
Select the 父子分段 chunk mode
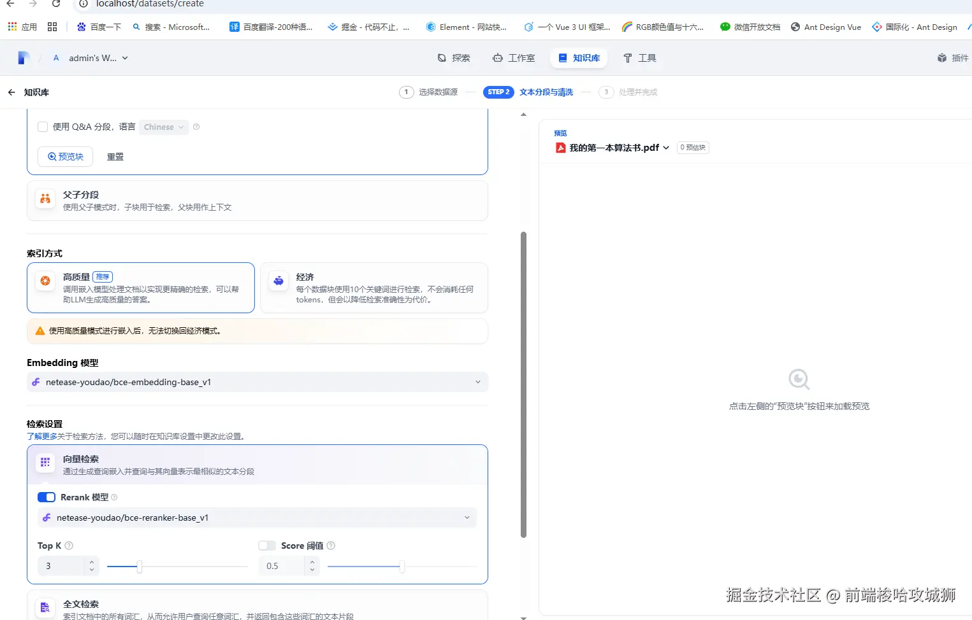click(x=258, y=201)
